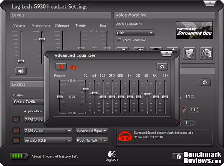
Task: Click 'Surround Sound content last detected at' text
Action: [163, 133]
